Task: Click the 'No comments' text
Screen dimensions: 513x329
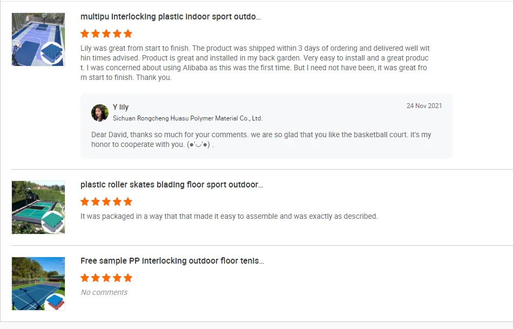Action: pyautogui.click(x=104, y=292)
